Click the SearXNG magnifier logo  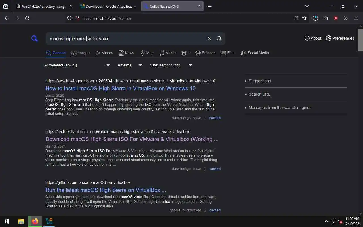35,39
